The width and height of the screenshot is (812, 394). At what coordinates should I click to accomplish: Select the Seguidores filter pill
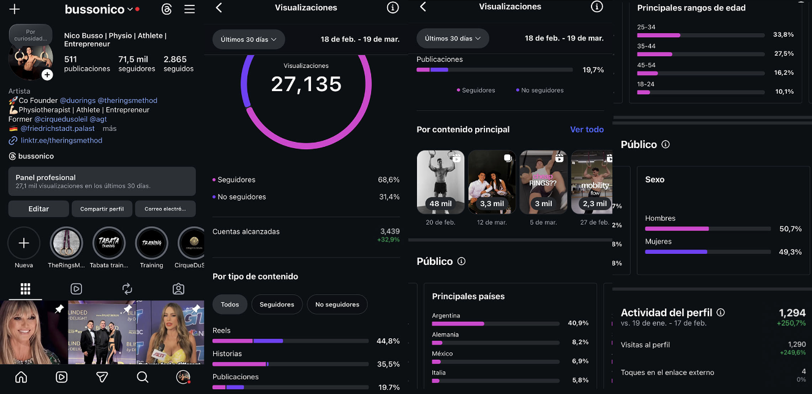pos(277,304)
